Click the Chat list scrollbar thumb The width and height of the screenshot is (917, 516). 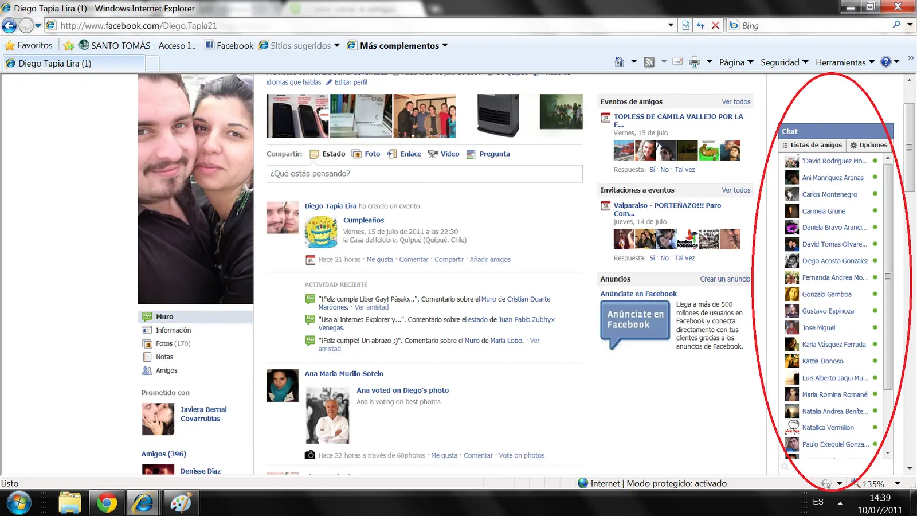[888, 276]
